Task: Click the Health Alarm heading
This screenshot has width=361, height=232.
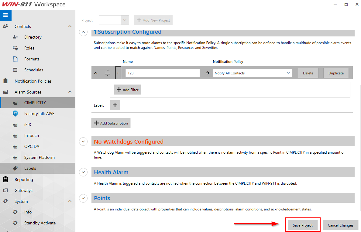Action: click(x=111, y=172)
